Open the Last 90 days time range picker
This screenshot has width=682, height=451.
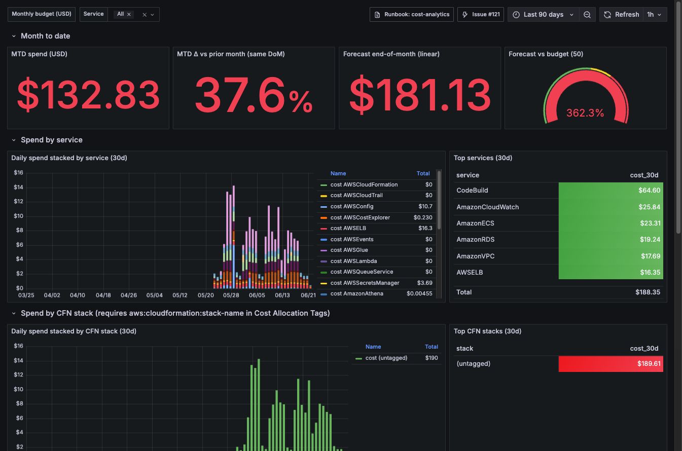(x=543, y=15)
